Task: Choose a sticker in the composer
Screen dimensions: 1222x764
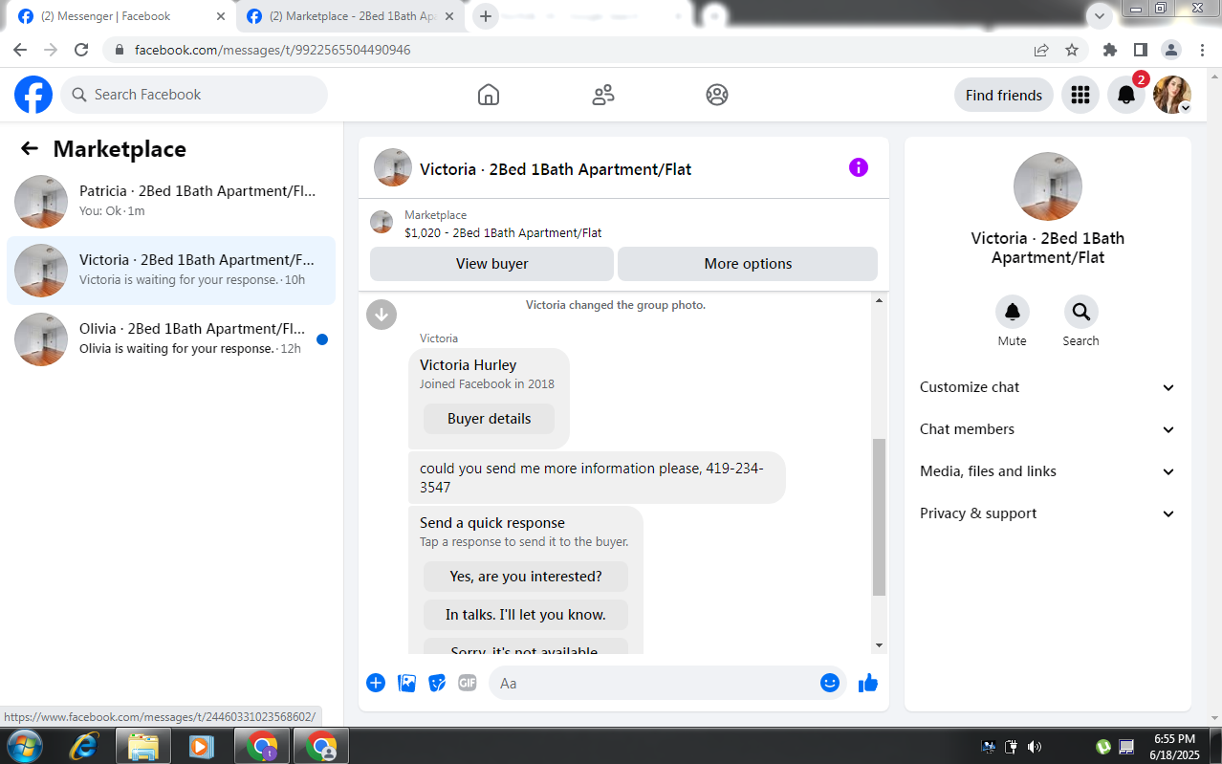Action: point(437,683)
